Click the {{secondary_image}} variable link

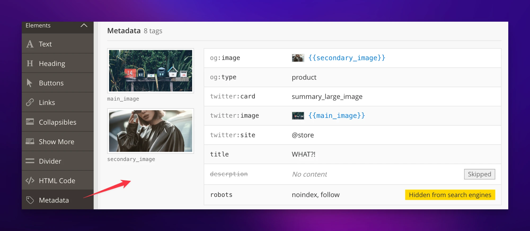[x=347, y=58]
